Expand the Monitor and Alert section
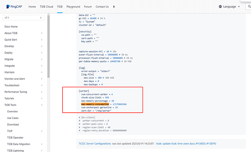 [x=41, y=79]
